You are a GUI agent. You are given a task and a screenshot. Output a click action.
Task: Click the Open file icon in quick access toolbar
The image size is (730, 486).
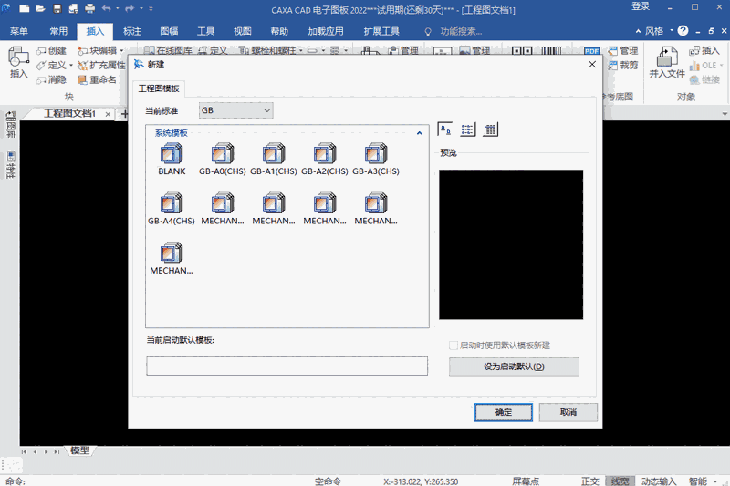(x=40, y=8)
